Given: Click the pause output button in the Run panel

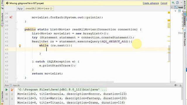Looking at the screenshot, I should click(6, 99).
